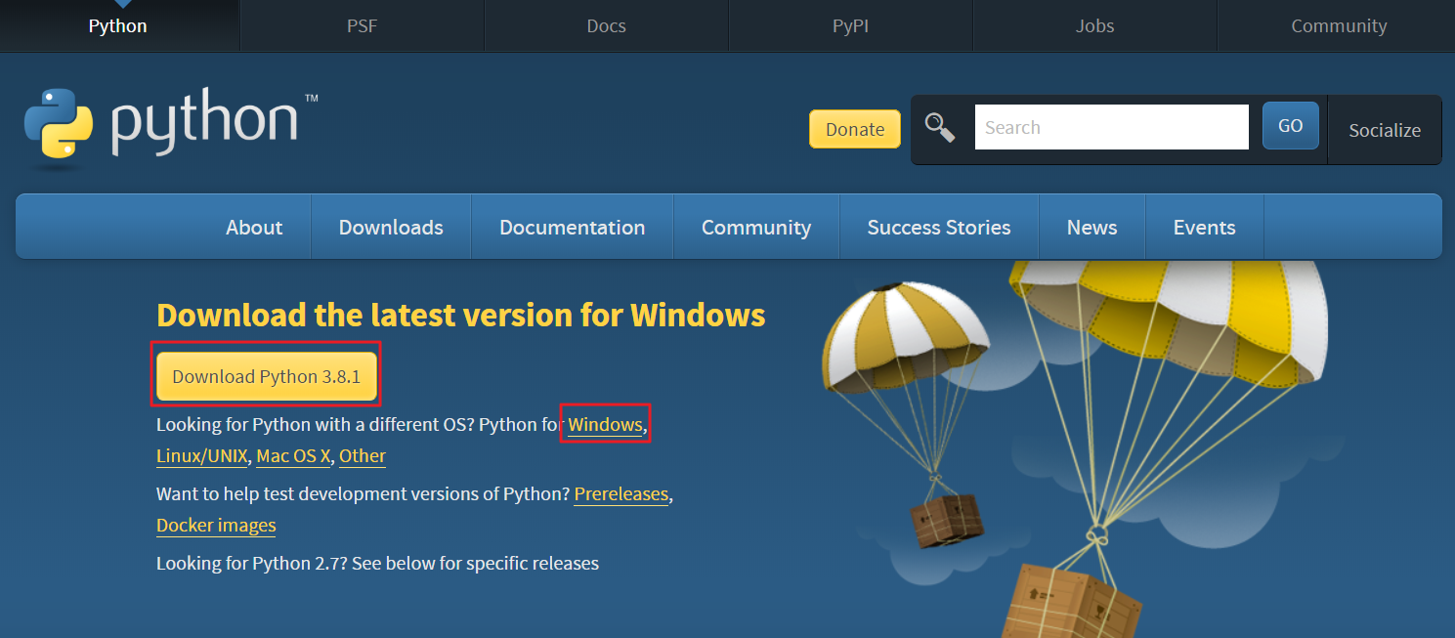1455x638 pixels.
Task: Open the Jobs tab in top bar
Action: [1094, 26]
